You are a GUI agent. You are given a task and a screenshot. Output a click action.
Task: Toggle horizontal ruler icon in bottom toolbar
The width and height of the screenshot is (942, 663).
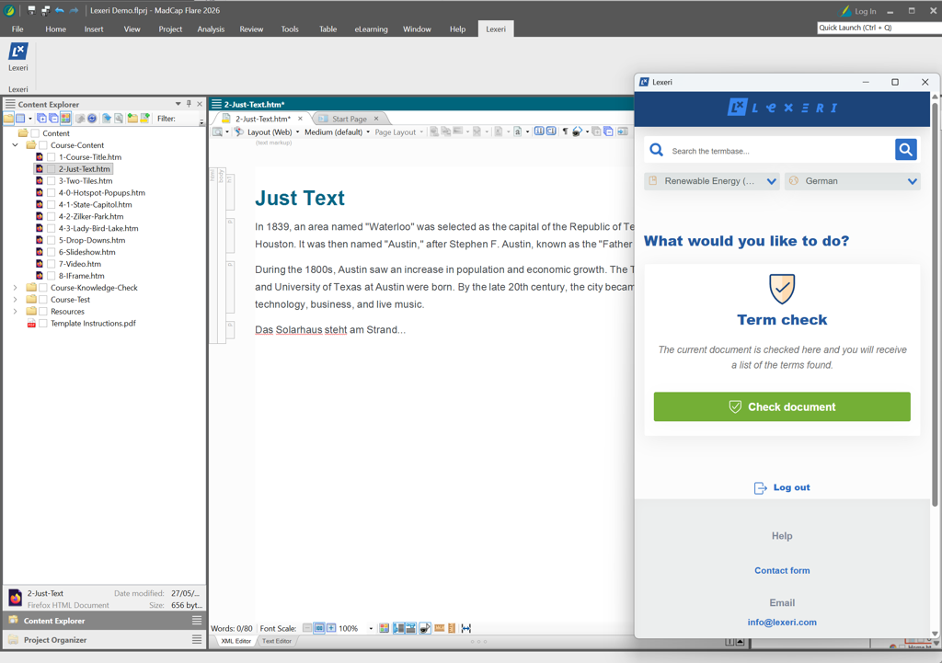[439, 628]
